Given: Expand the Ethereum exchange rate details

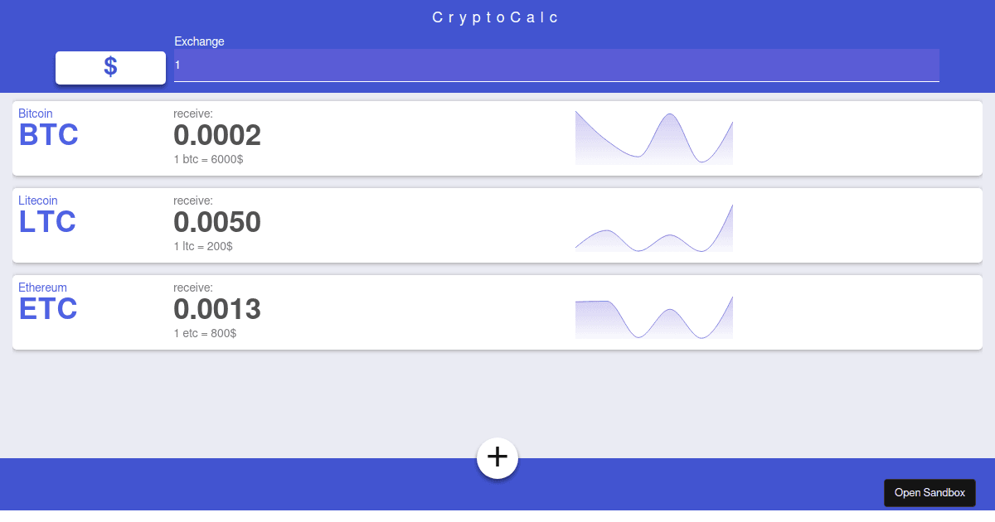Looking at the screenshot, I should (x=204, y=333).
